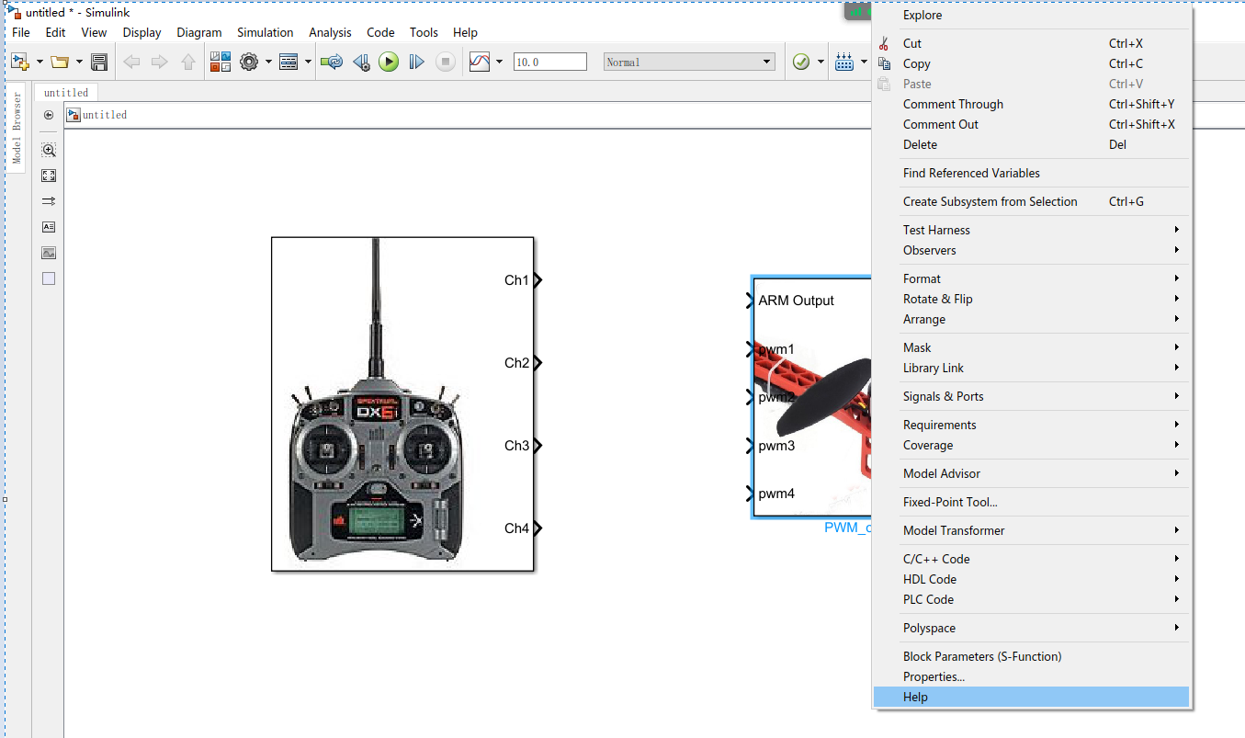The width and height of the screenshot is (1245, 738).
Task: Open the Simulink Library Browser icon
Action: 220,61
